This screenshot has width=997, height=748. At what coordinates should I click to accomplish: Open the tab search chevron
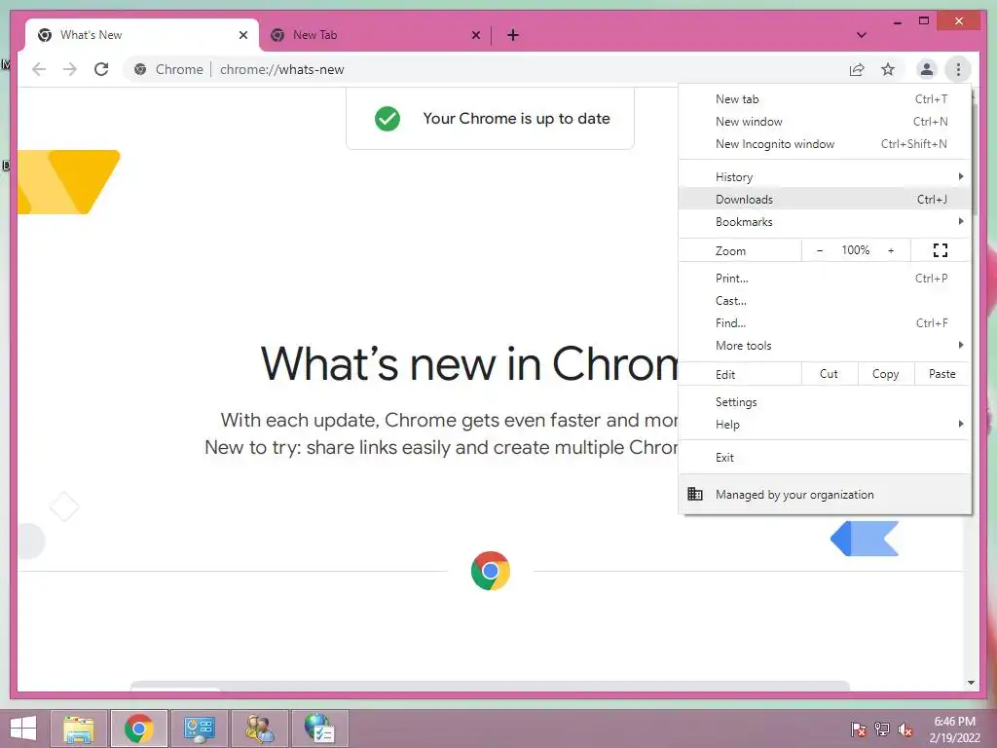coord(862,35)
